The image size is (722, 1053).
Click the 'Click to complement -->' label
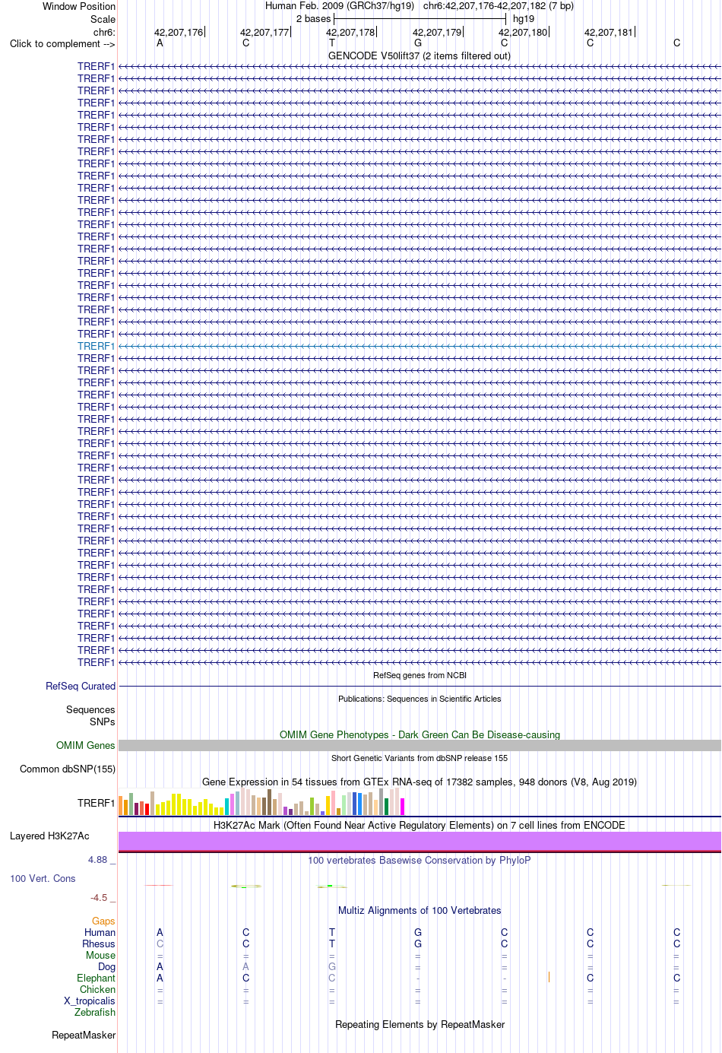(62, 43)
